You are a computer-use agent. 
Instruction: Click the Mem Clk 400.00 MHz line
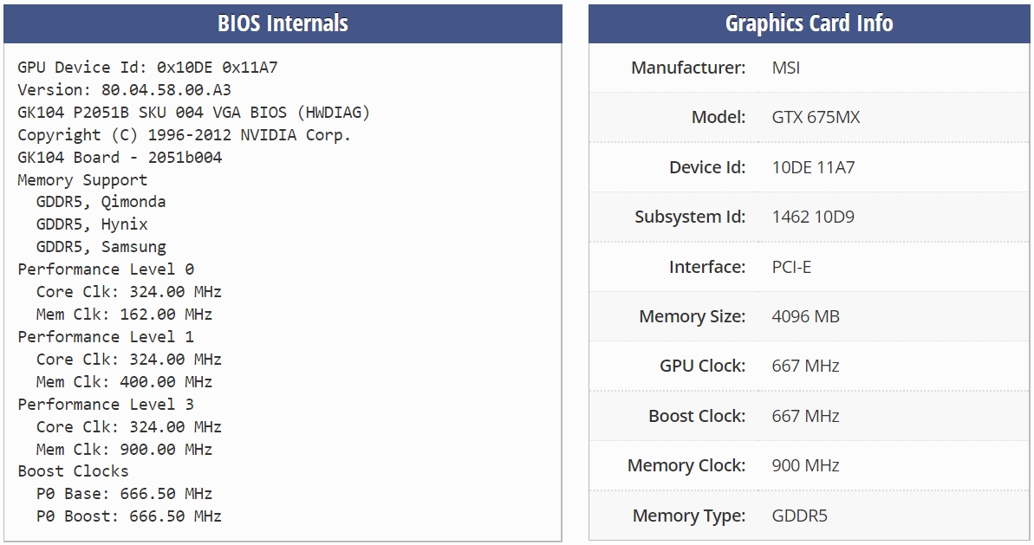pos(124,381)
